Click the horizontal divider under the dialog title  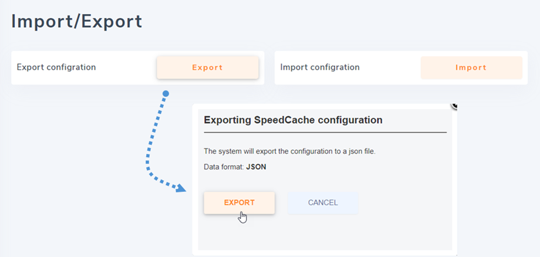[x=325, y=133]
